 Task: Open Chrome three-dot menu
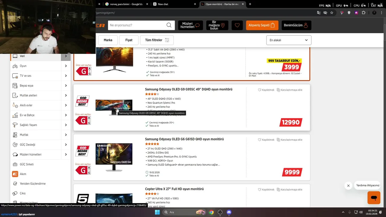pos(382,13)
